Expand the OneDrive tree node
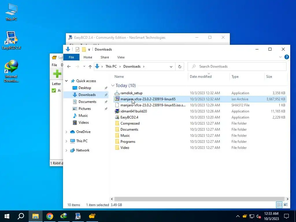This screenshot has width=296, height=222. [66, 132]
